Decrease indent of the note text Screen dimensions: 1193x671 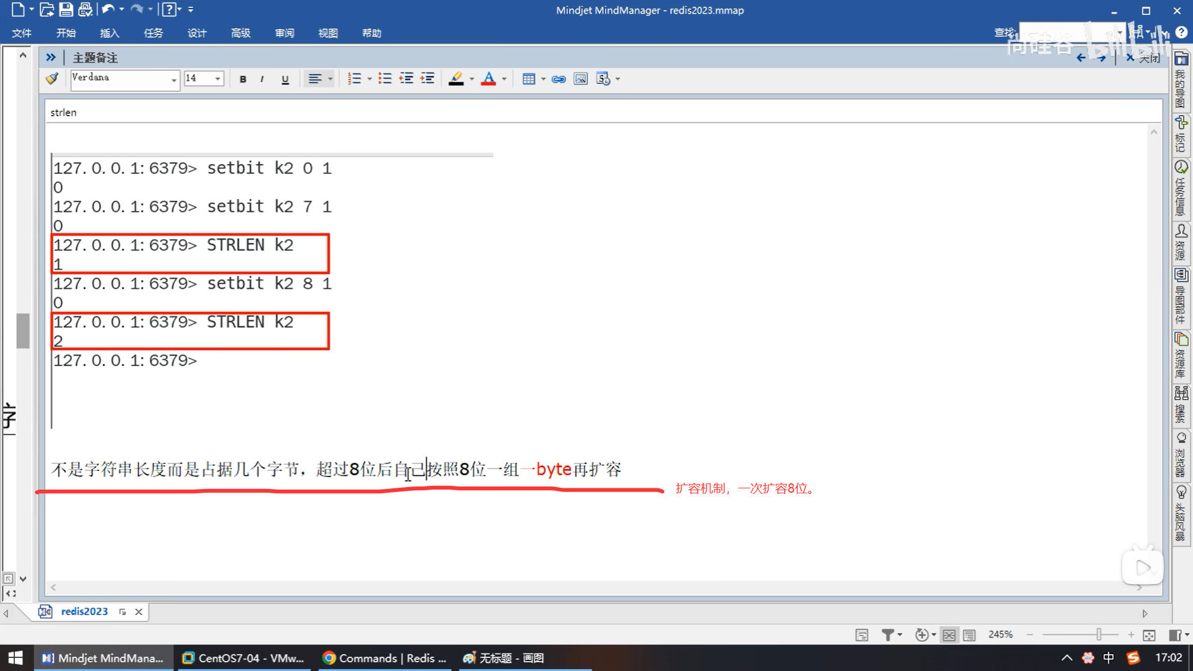point(406,79)
